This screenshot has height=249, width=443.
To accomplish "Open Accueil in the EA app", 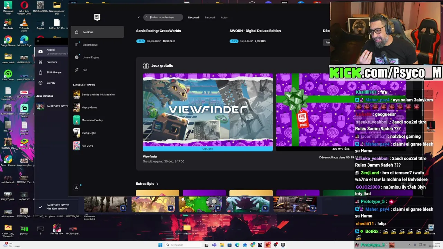I will click(x=51, y=52).
